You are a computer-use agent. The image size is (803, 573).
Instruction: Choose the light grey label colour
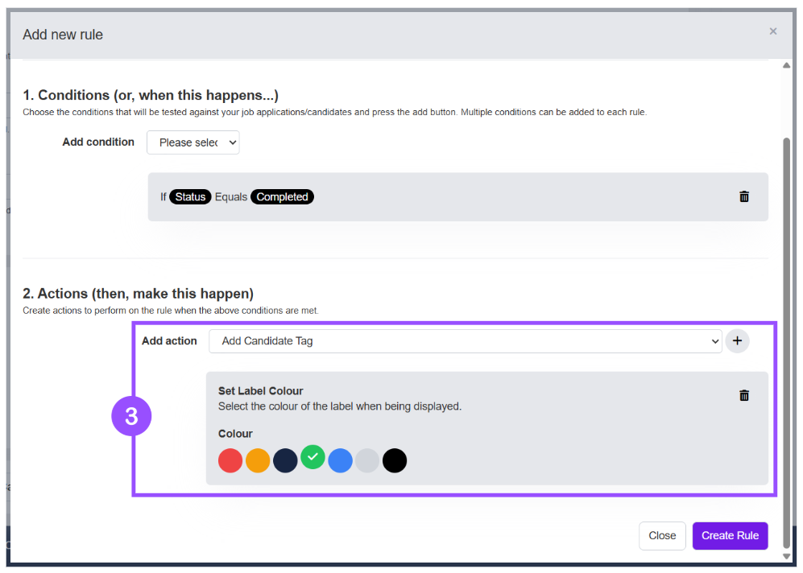pyautogui.click(x=367, y=460)
